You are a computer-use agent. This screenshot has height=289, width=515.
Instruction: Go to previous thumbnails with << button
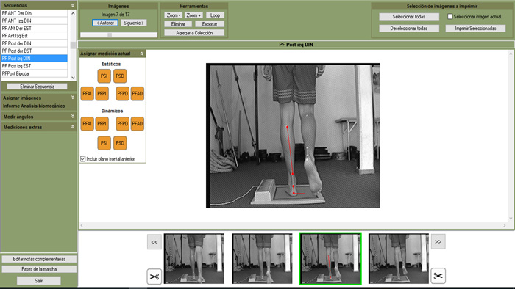pyautogui.click(x=154, y=242)
